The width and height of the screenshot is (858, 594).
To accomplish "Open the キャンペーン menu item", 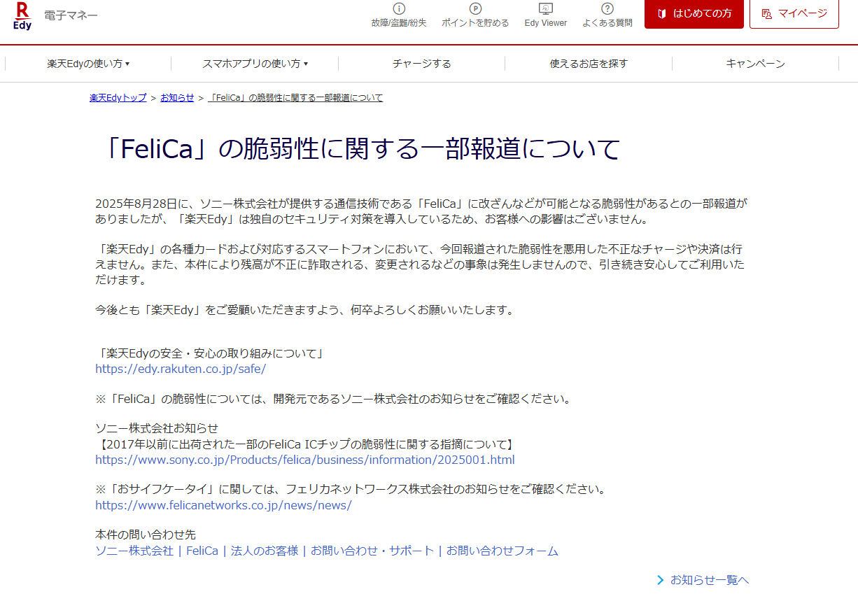I will pos(755,64).
